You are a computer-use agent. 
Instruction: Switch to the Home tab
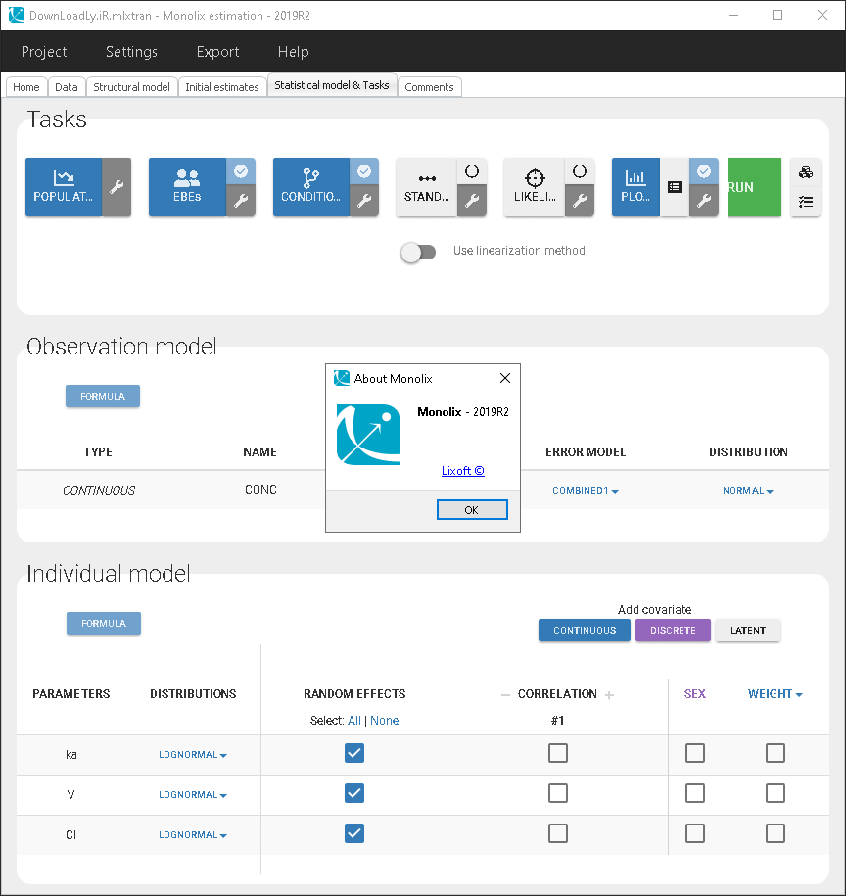coord(26,87)
